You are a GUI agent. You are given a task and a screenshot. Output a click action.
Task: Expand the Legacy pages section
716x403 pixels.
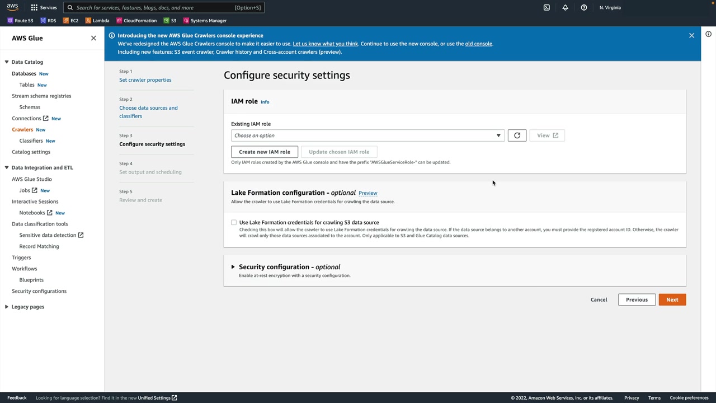[7, 307]
